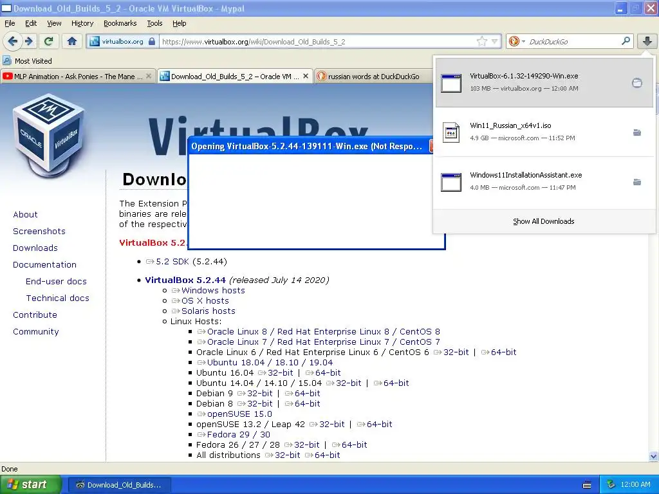
Task: Open the Bookmarks menu
Action: 120,23
